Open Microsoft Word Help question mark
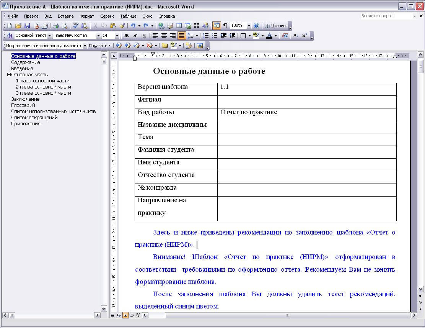Image resolution: width=425 pixels, height=328 pixels. pos(256,26)
